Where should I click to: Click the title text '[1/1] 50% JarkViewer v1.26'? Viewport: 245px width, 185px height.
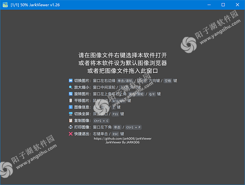[x=35, y=5]
